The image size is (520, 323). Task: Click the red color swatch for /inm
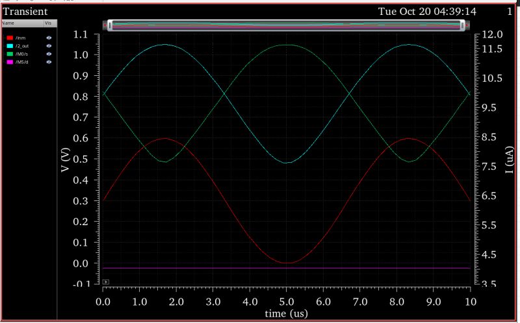pos(10,38)
